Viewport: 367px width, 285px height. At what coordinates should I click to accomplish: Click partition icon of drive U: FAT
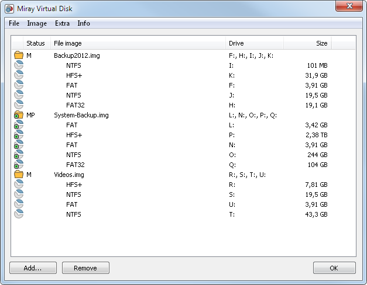coord(19,204)
